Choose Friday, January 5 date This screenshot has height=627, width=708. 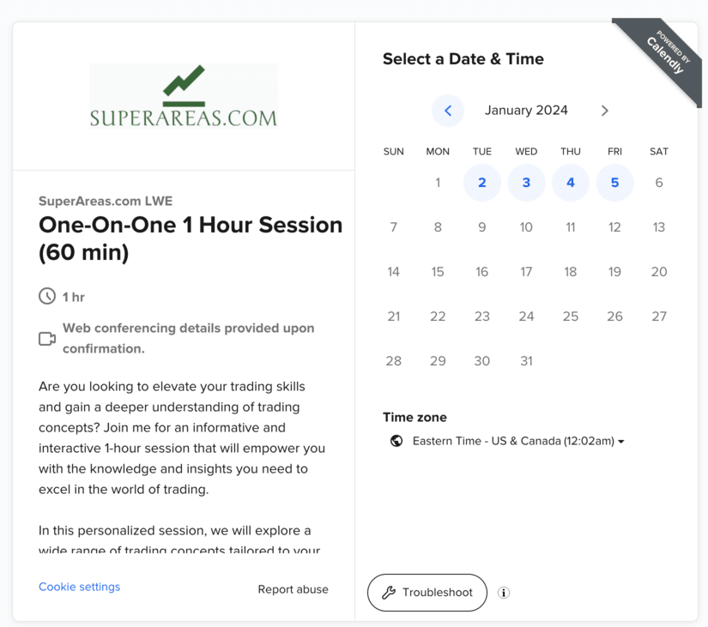[x=614, y=183]
